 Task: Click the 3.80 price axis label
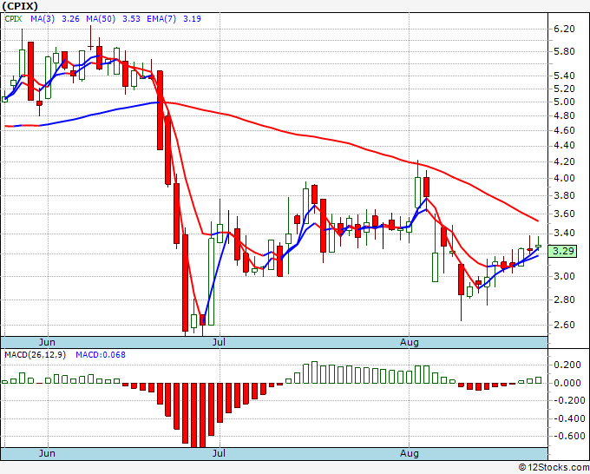564,196
